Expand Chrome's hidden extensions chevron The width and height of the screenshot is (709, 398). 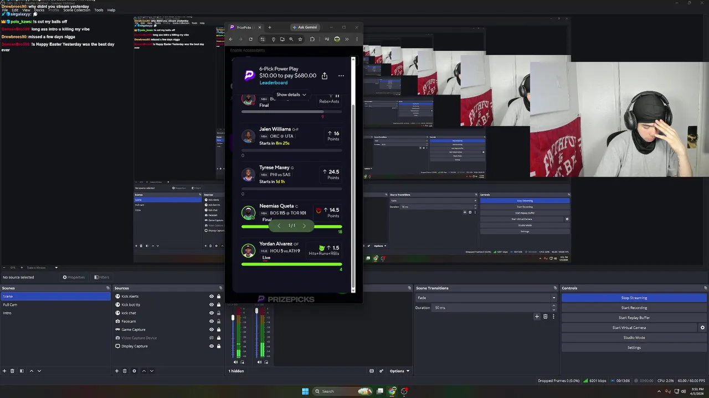point(347,39)
